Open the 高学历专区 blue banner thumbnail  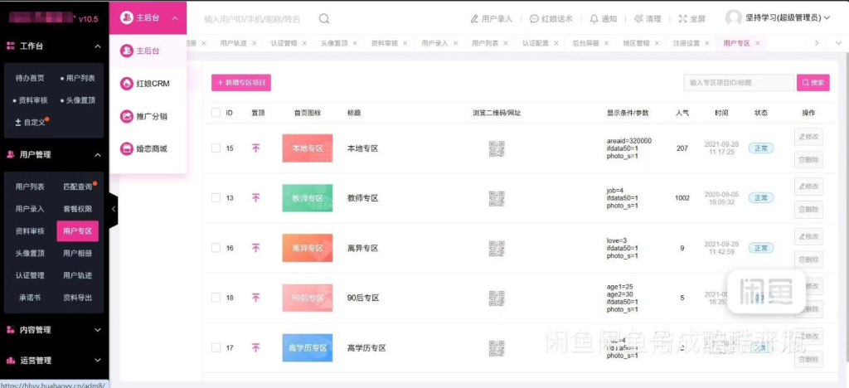point(308,348)
